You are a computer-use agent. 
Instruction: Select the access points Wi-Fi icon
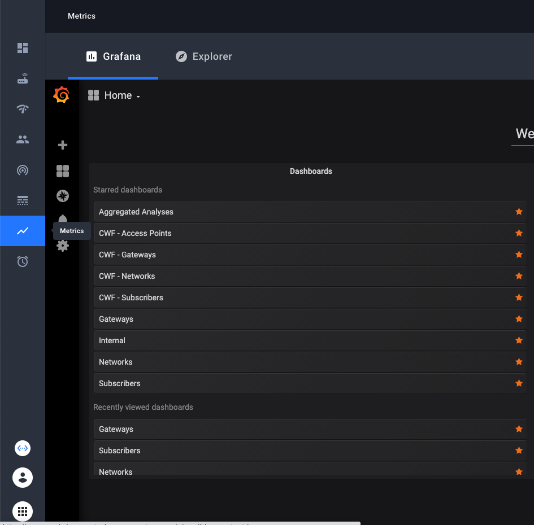coord(23,109)
